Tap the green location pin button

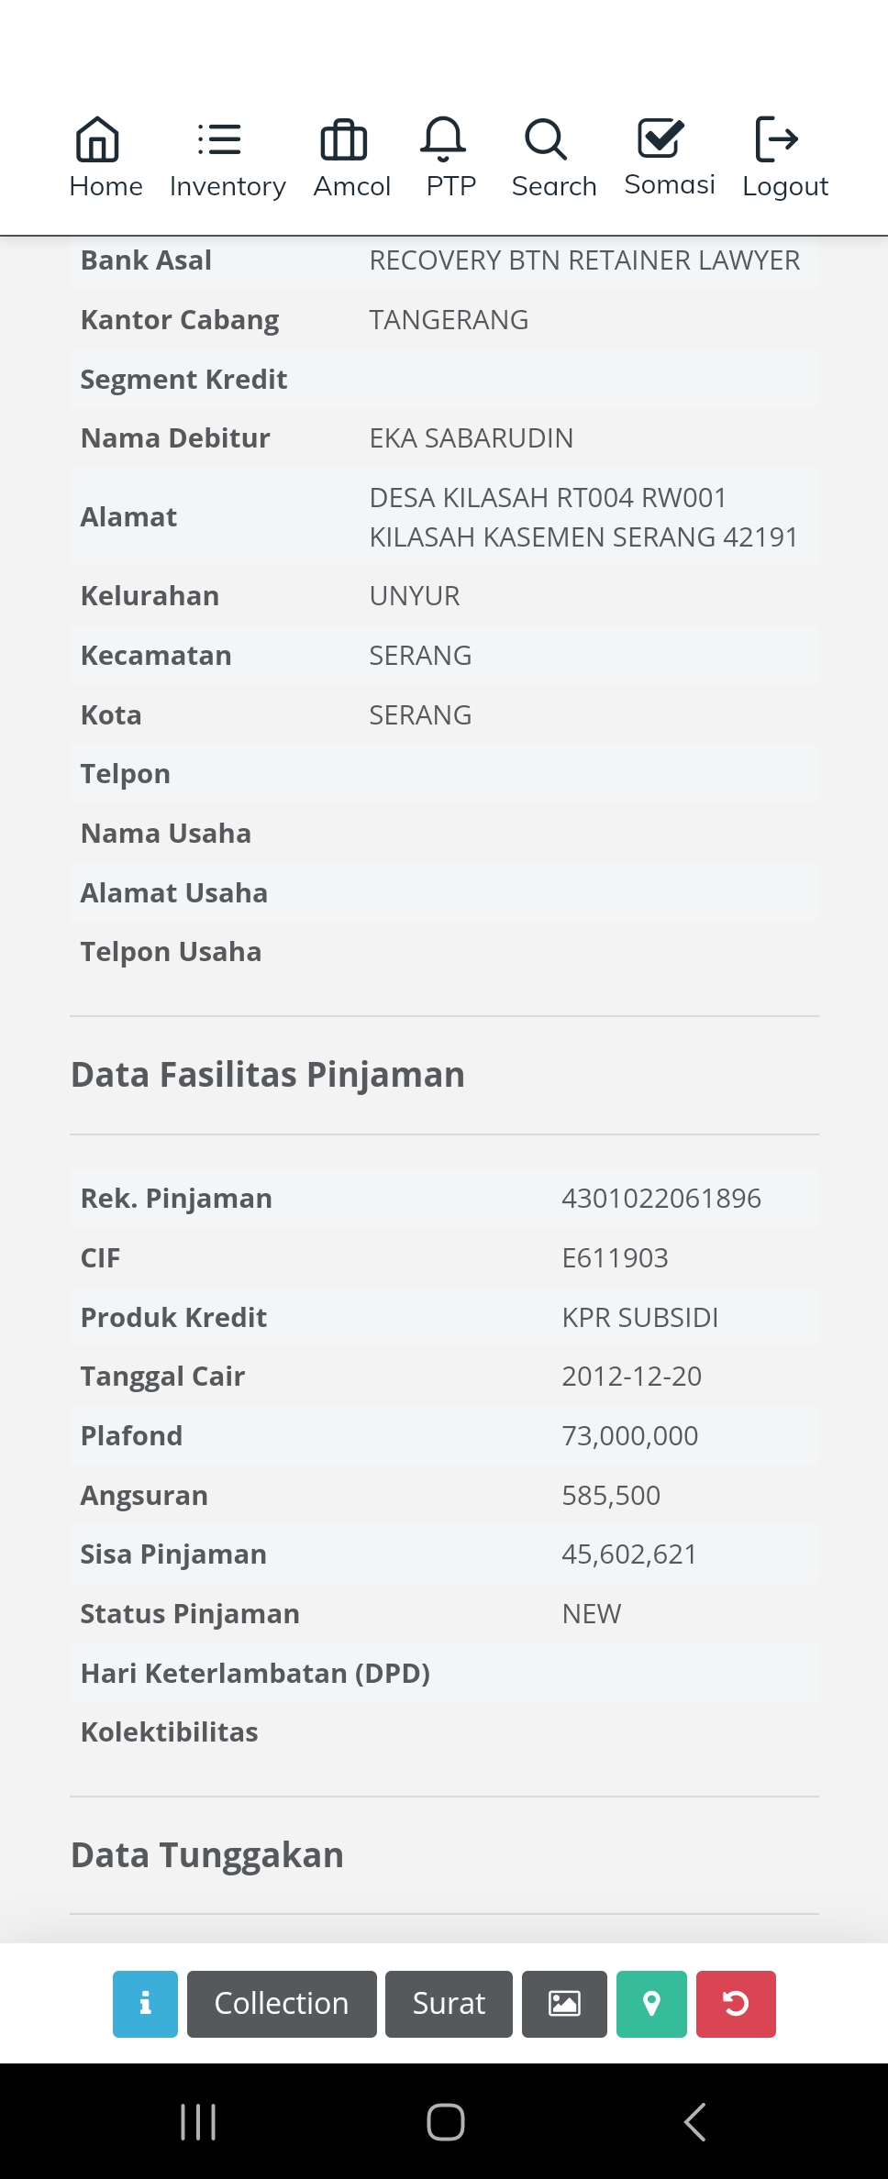click(x=651, y=2004)
